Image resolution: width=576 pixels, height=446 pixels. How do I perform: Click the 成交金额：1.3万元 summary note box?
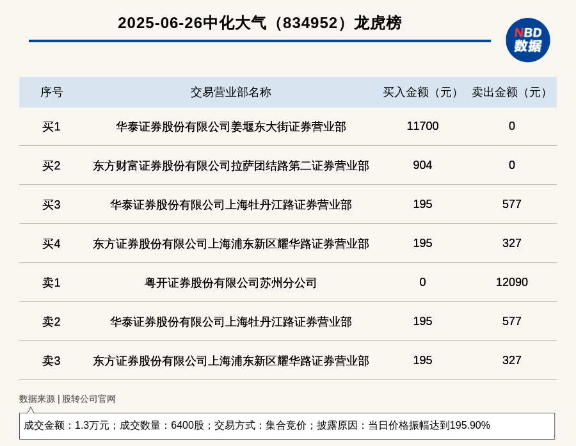[287, 426]
